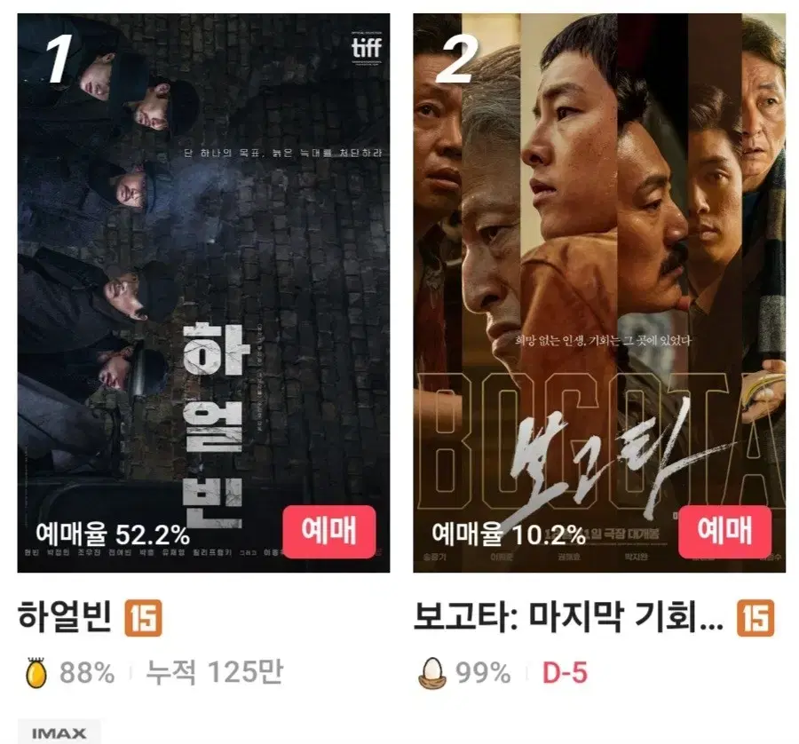
Task: Click the tiff logo on 하얼빈 poster
Action: tap(367, 49)
